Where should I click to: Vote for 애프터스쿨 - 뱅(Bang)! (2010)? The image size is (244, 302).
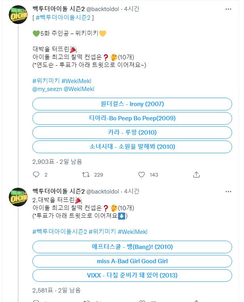pyautogui.click(x=132, y=247)
